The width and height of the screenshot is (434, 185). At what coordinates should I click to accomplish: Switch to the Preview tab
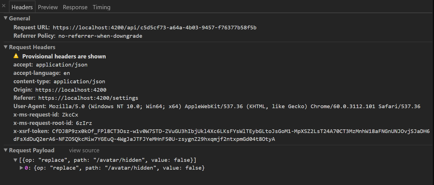pos(48,7)
